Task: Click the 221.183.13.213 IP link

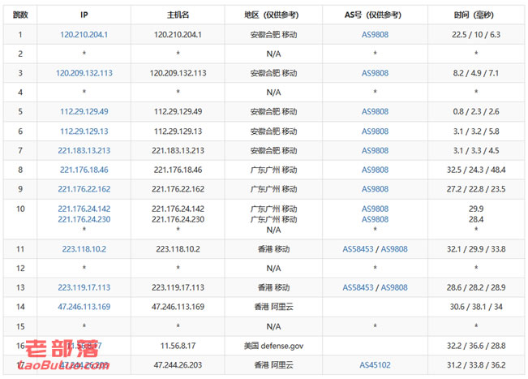Action: [x=84, y=150]
